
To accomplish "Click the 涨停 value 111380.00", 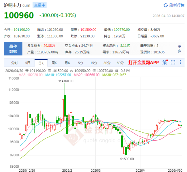I will pyautogui.click(x=55, y=36).
